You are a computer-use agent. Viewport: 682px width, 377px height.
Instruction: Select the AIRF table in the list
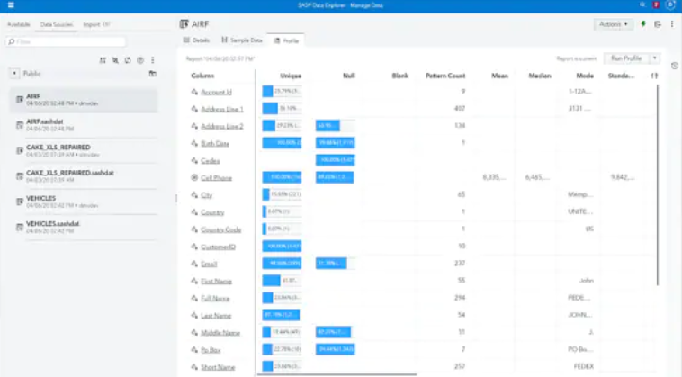(x=84, y=100)
